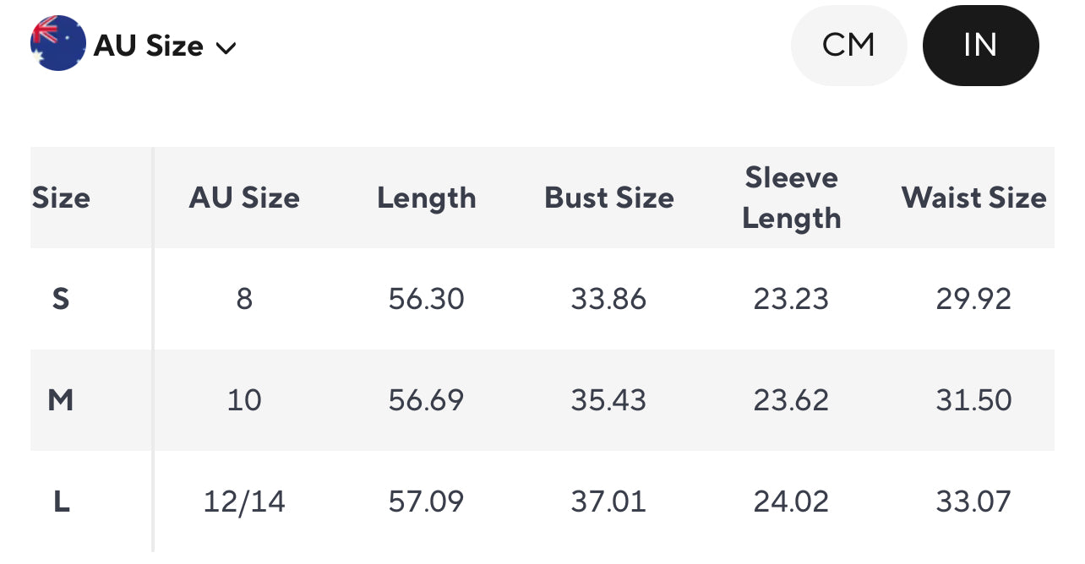The image size is (1085, 564).
Task: Click length value 57.09
Action: [426, 502]
